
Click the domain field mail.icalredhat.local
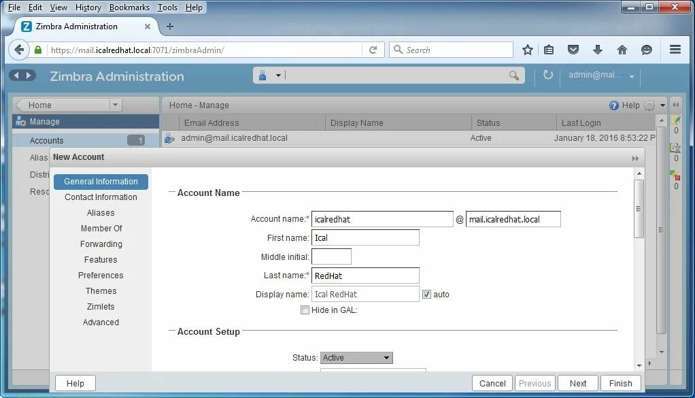tap(513, 219)
